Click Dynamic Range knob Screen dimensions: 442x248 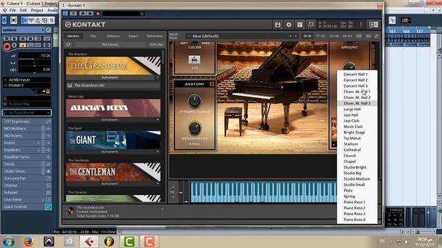click(x=194, y=101)
